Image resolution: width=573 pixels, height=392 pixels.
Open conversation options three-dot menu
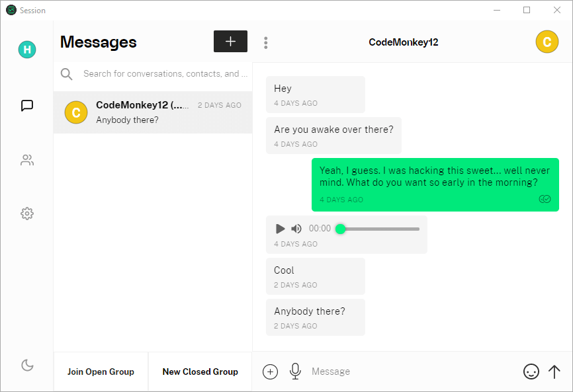pyautogui.click(x=266, y=43)
